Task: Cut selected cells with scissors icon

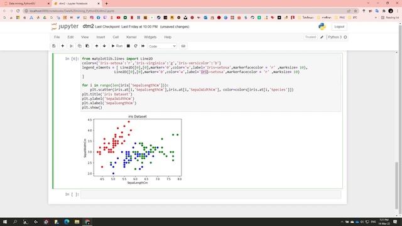Action: click(72, 46)
